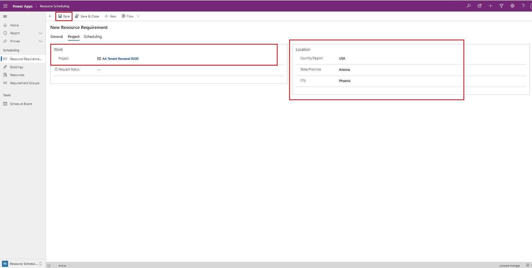Open the settings gear icon
Viewport: 532px width, 268px height.
pos(512,6)
